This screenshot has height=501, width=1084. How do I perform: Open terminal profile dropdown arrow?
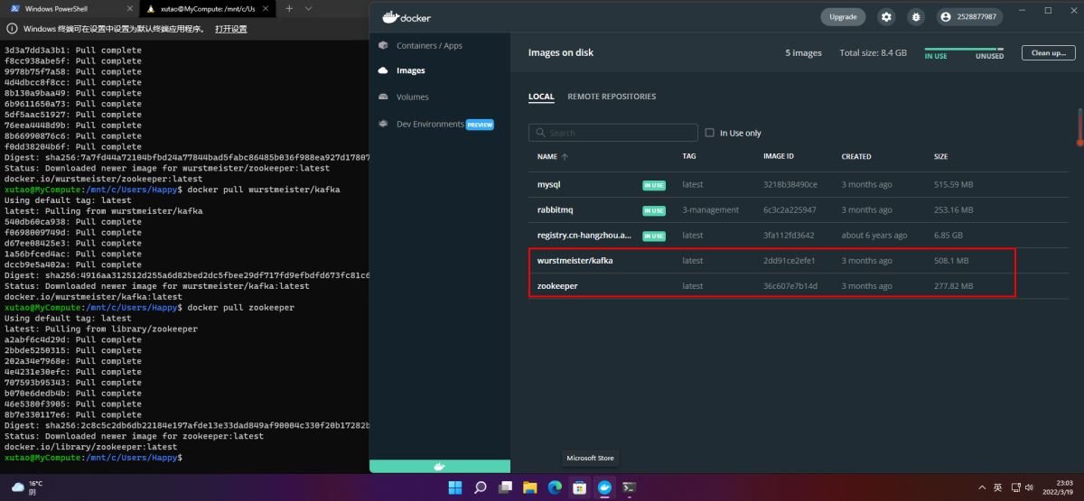309,8
